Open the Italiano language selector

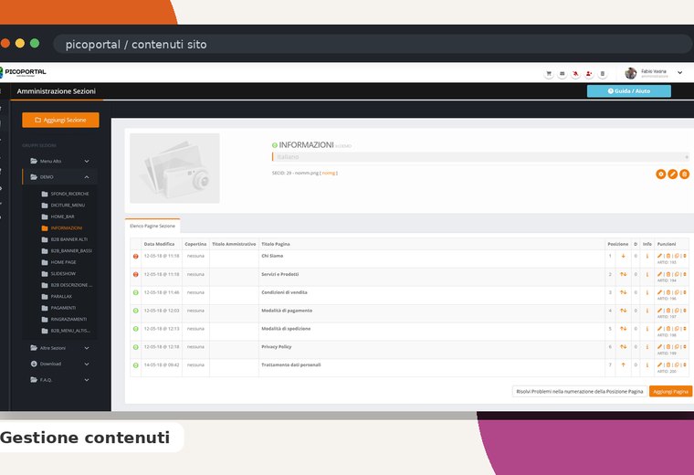[x=480, y=157]
